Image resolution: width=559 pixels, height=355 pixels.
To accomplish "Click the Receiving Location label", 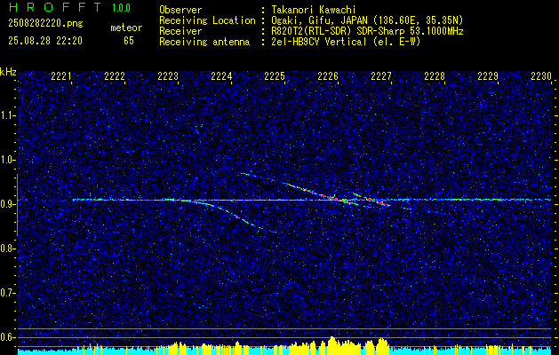I will (207, 20).
